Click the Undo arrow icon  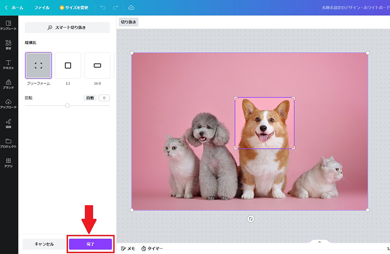point(103,8)
